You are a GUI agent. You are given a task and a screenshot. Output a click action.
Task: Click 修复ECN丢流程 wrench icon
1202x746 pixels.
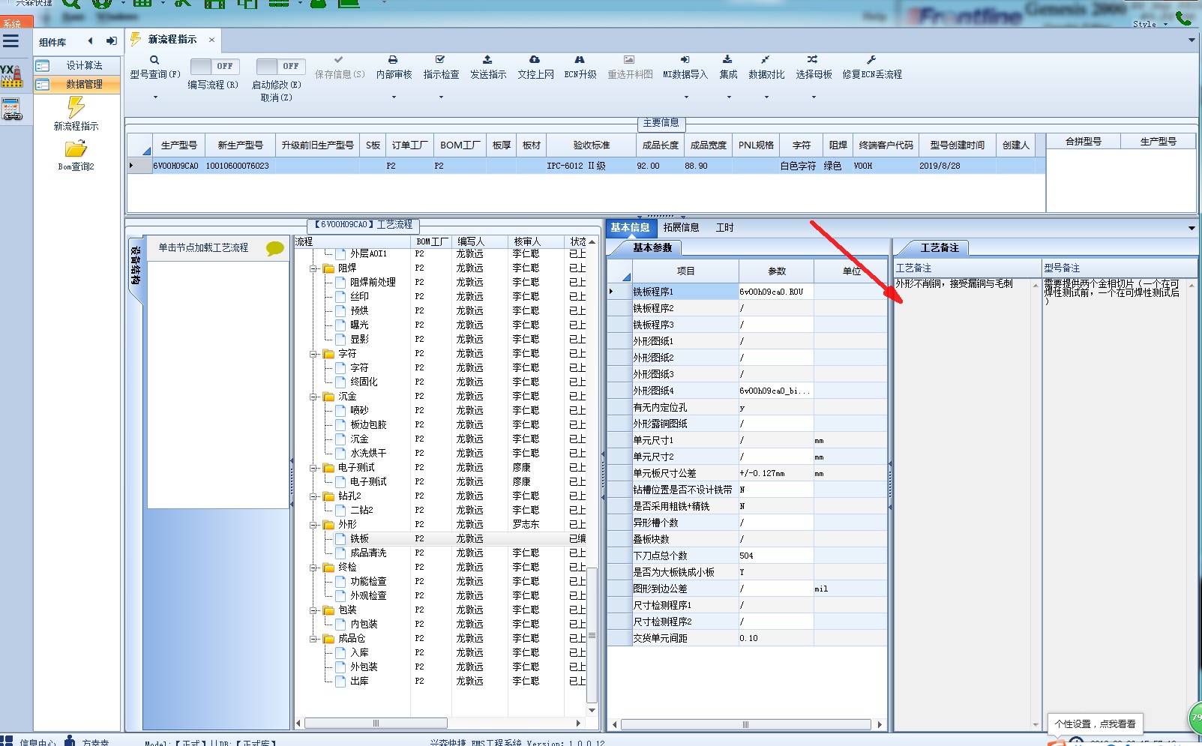point(871,59)
